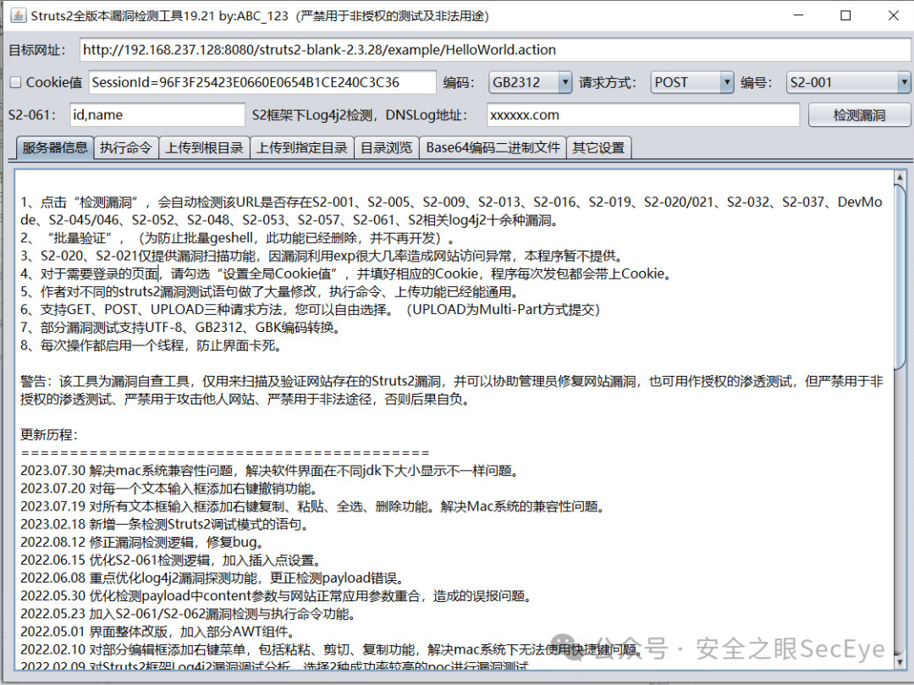Click the line '2022.05.23 加入S2-061/S2-062漏洞检测'
This screenshot has height=685, width=914.
pos(188,614)
